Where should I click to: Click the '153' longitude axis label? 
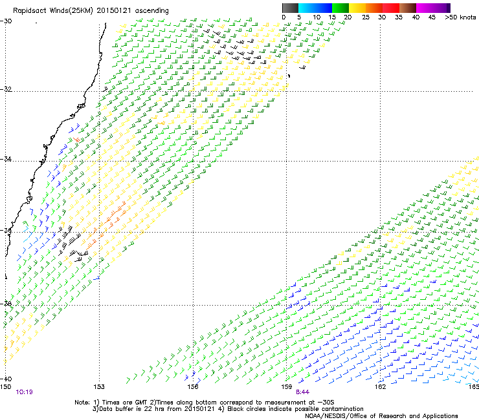click(x=99, y=387)
